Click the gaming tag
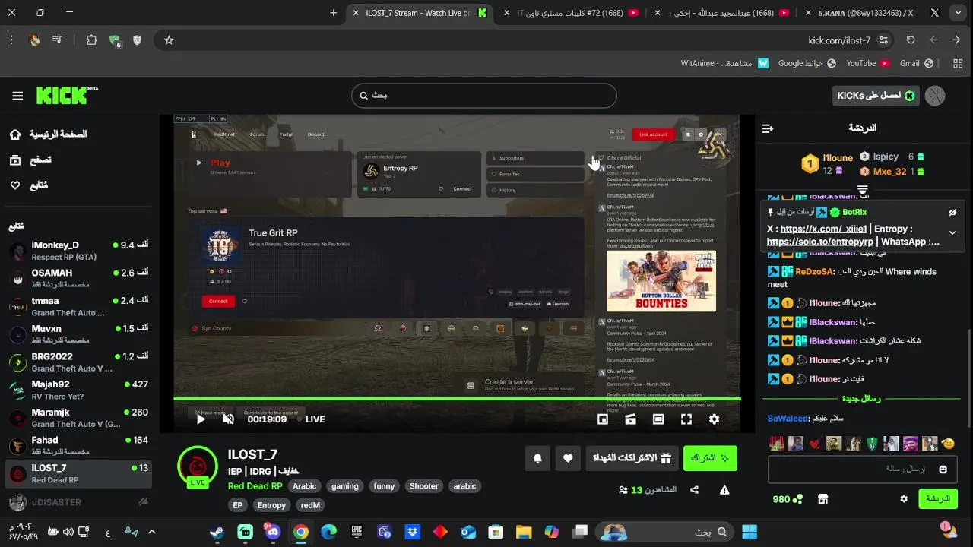Image resolution: width=973 pixels, height=547 pixels. point(344,486)
